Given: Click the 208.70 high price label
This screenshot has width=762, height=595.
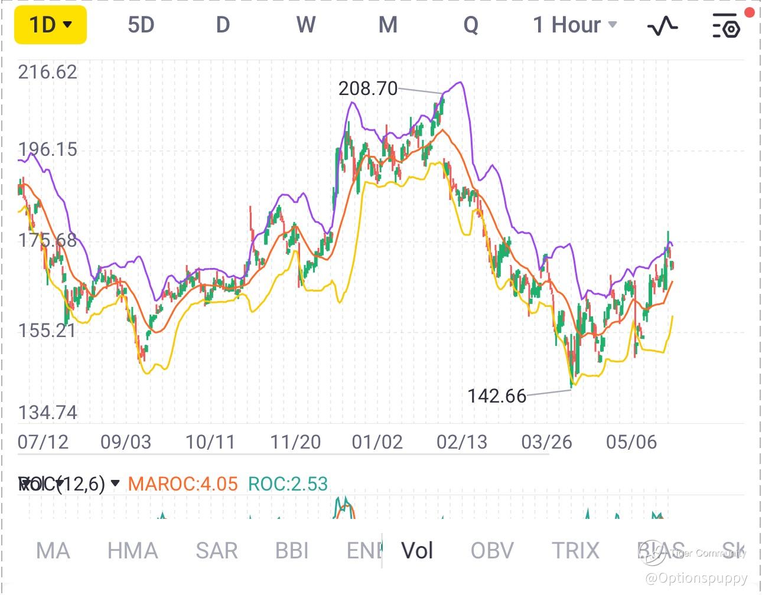Looking at the screenshot, I should coord(367,89).
